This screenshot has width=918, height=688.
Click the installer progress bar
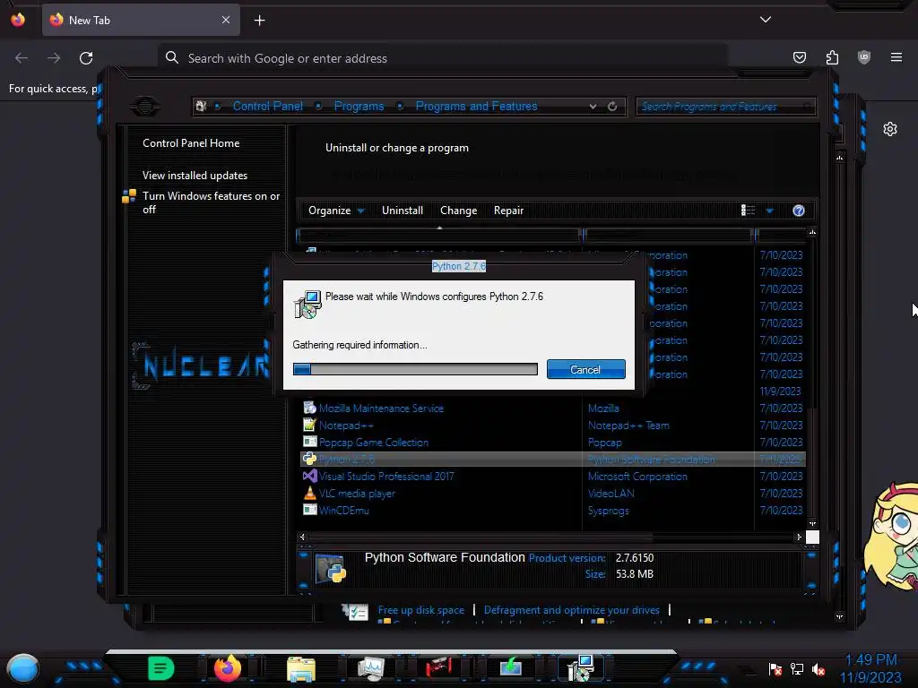pos(415,369)
